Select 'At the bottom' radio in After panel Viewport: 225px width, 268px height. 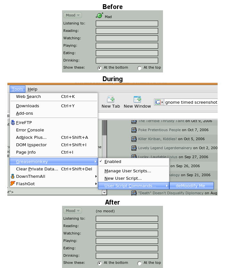[x=99, y=263]
